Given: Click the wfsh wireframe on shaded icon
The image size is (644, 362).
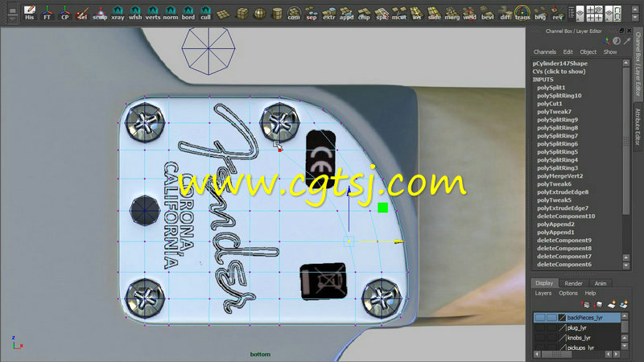Looking at the screenshot, I should click(135, 13).
